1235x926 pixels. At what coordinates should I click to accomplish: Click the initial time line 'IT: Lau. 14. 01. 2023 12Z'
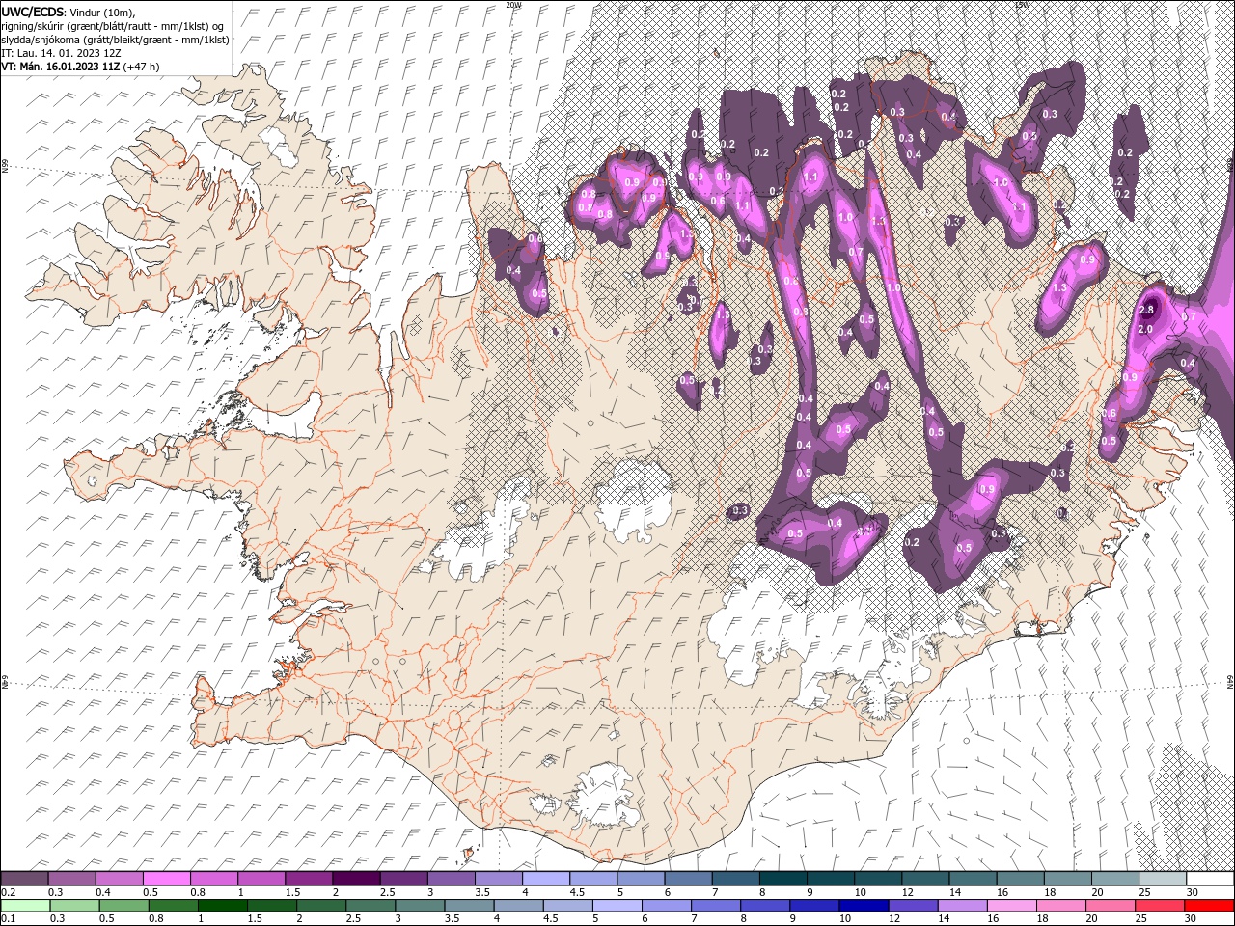tap(60, 52)
